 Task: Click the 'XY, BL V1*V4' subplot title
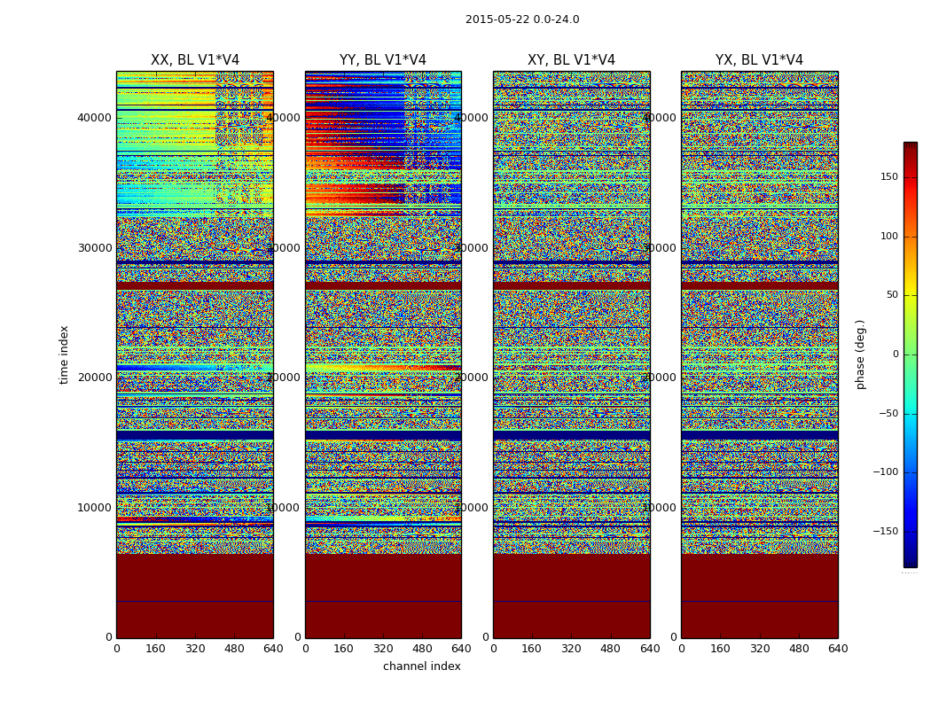coord(571,60)
